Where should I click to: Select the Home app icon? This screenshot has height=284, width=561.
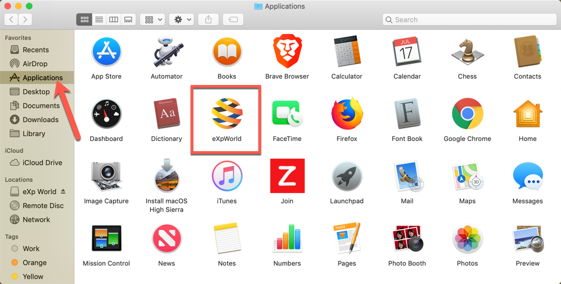pos(528,115)
